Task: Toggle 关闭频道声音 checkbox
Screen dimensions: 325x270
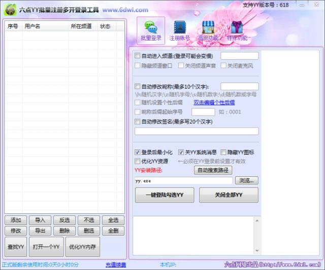Action: 181,65
